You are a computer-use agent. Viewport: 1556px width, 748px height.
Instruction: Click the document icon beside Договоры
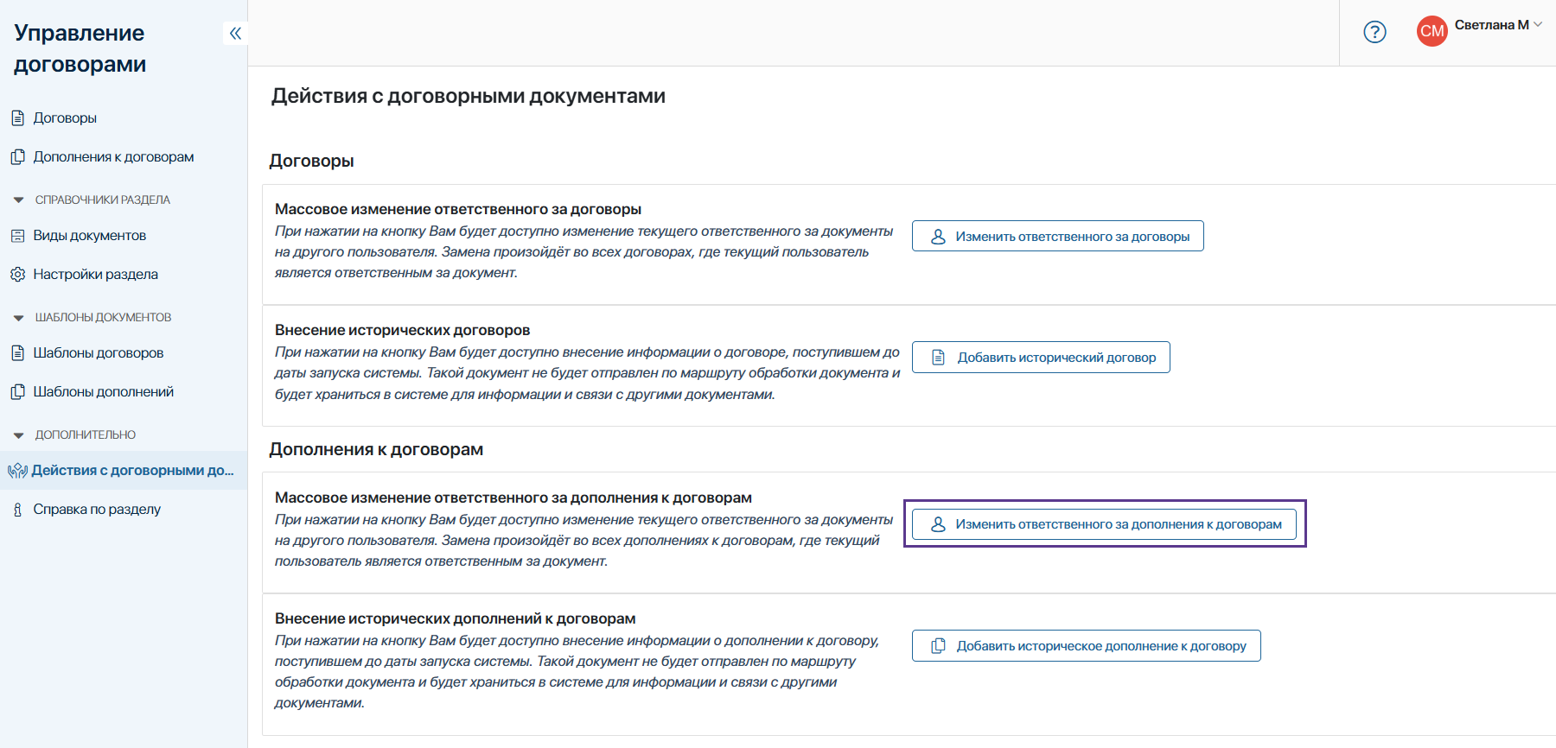(x=17, y=118)
